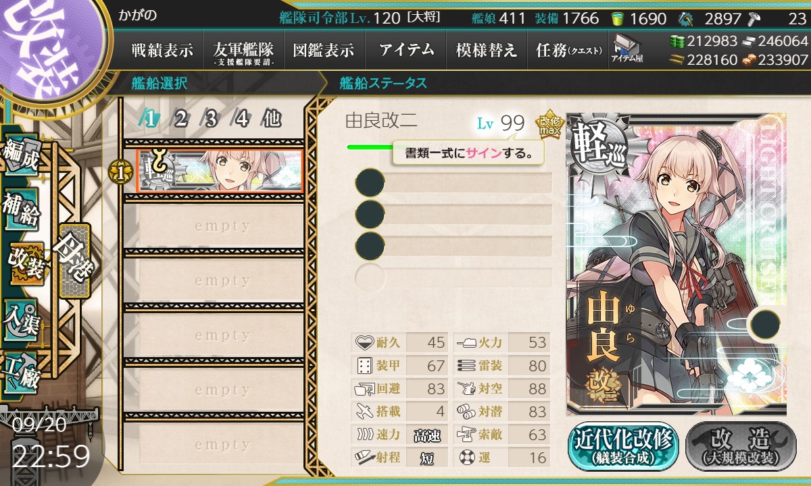Return to 母港 home port icon

(x=73, y=261)
